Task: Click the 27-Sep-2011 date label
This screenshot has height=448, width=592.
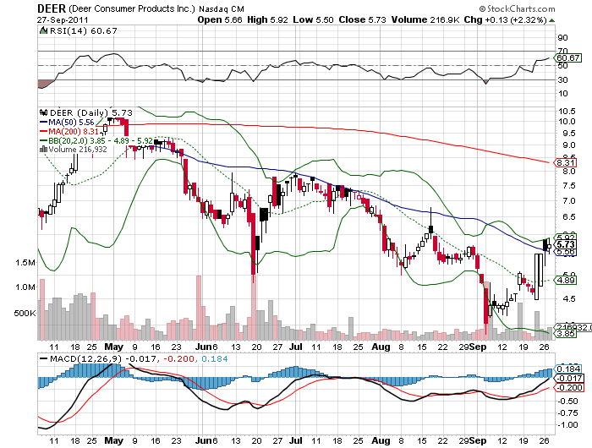Action: point(63,20)
